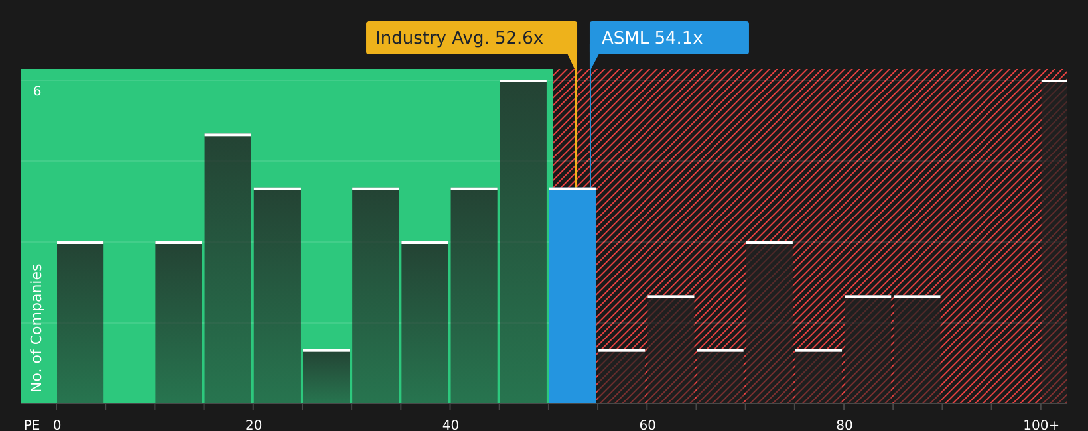Click the histogram bar for PE 0-5
1088x431 pixels.
click(80, 323)
